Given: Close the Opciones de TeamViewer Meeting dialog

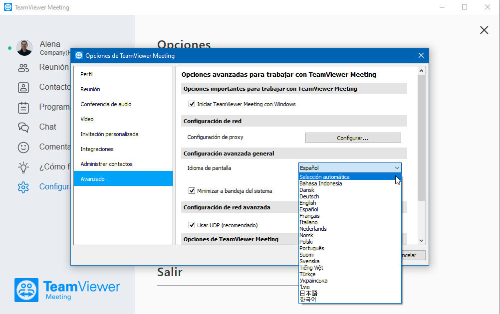Looking at the screenshot, I should click(x=421, y=55).
